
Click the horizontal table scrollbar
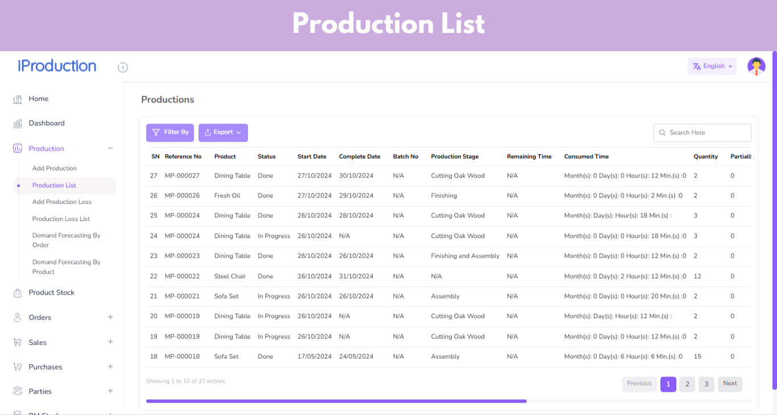coord(336,401)
